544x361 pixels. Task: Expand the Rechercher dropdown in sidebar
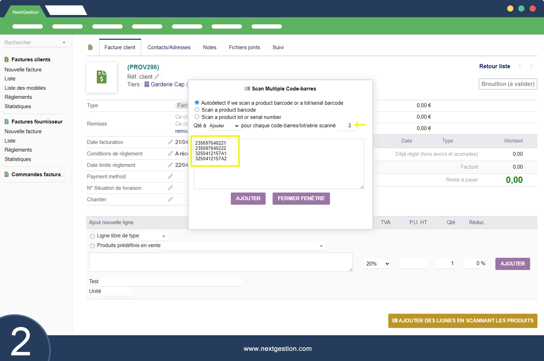click(64, 43)
